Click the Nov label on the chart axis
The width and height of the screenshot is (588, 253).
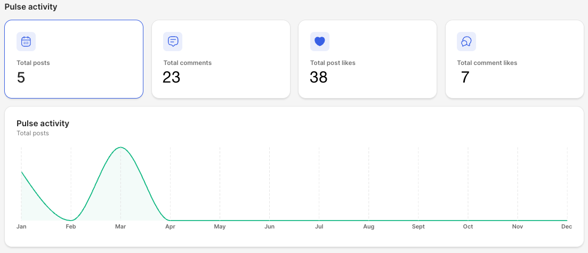[518, 227]
